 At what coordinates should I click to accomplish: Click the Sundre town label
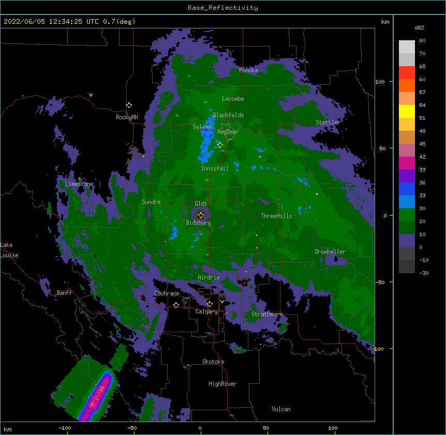pyautogui.click(x=151, y=202)
